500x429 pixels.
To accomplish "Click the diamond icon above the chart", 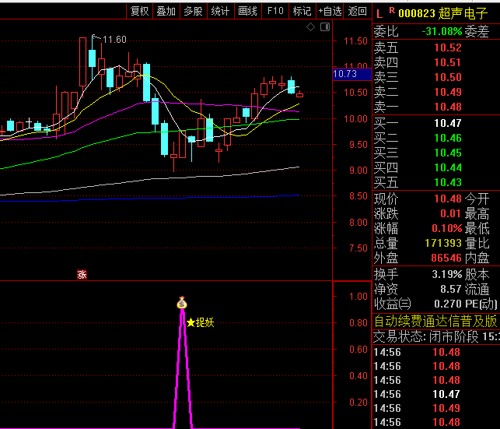I will tap(310, 27).
